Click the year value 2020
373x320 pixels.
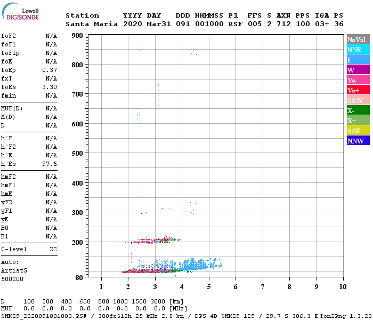coord(132,24)
